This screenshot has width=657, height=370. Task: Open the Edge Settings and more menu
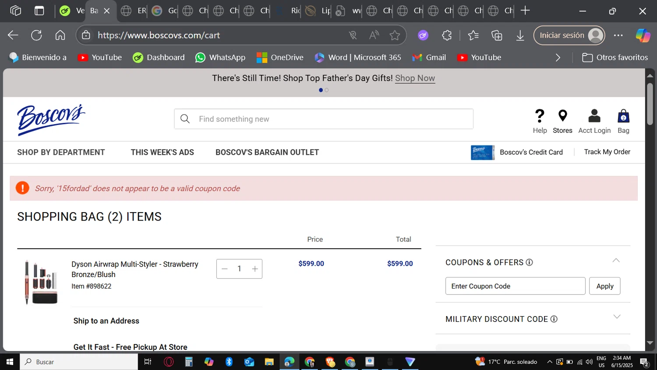pyautogui.click(x=618, y=36)
